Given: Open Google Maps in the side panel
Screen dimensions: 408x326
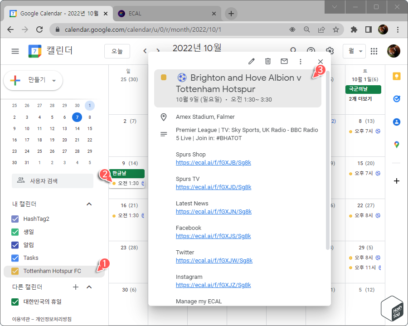Looking at the screenshot, I should pyautogui.click(x=396, y=145).
